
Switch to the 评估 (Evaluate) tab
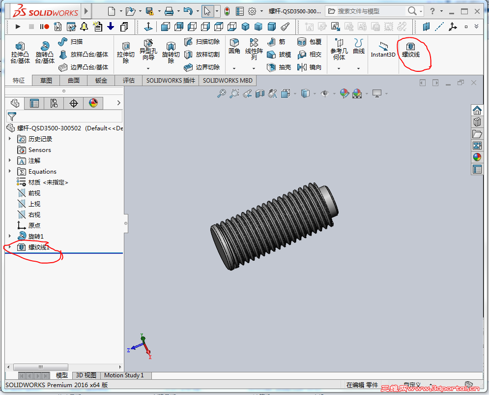tap(128, 81)
